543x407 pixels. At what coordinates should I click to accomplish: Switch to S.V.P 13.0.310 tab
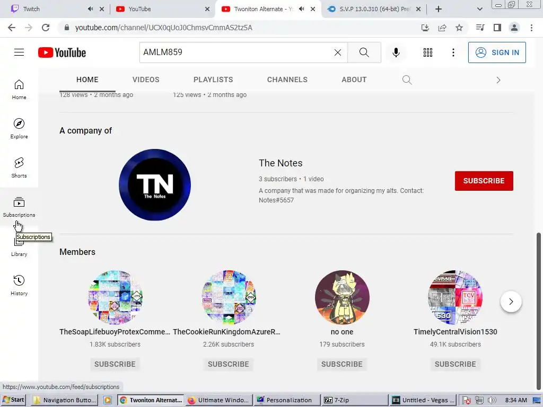tap(374, 9)
